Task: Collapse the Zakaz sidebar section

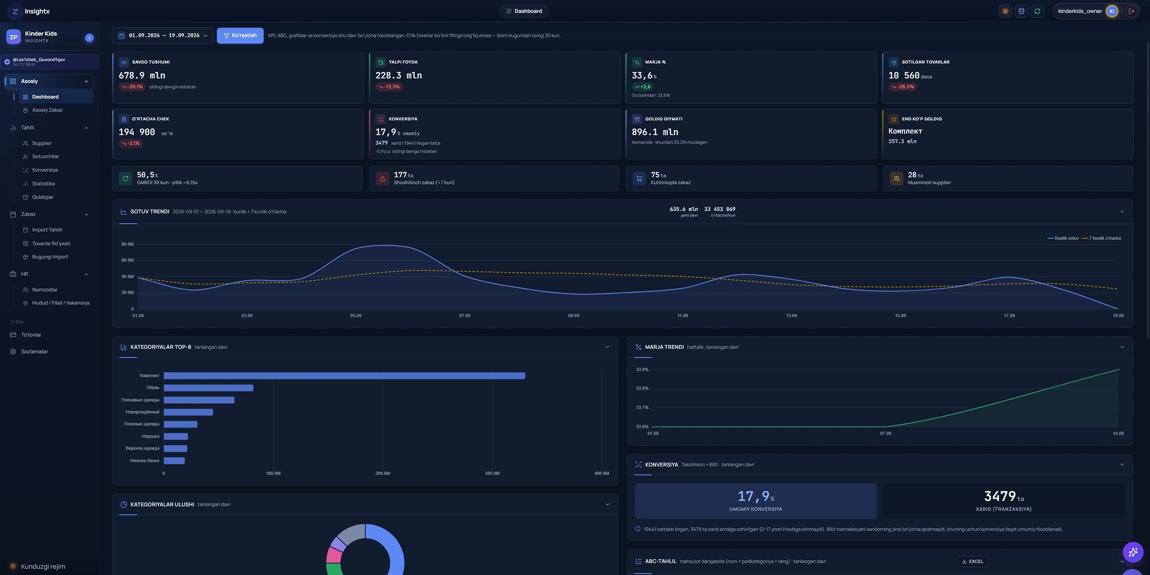Action: click(x=86, y=214)
